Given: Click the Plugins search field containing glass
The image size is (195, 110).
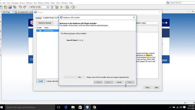Looking at the screenshot, I should [150, 23].
